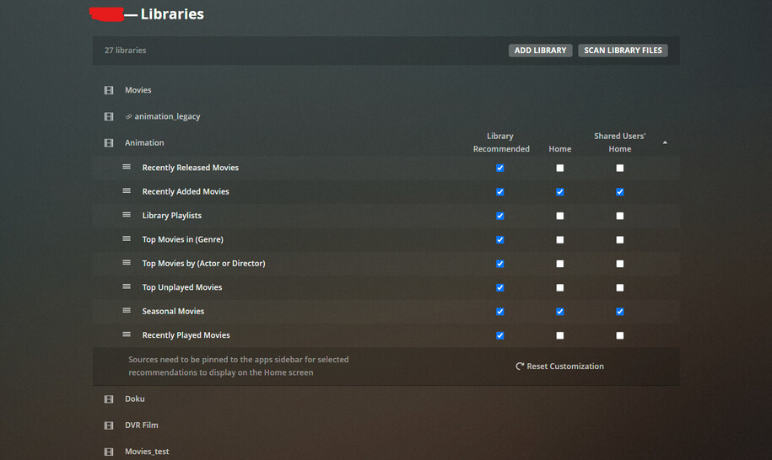
Task: Enable Shared Users' Home for Recently Released Movies
Action: tap(620, 168)
